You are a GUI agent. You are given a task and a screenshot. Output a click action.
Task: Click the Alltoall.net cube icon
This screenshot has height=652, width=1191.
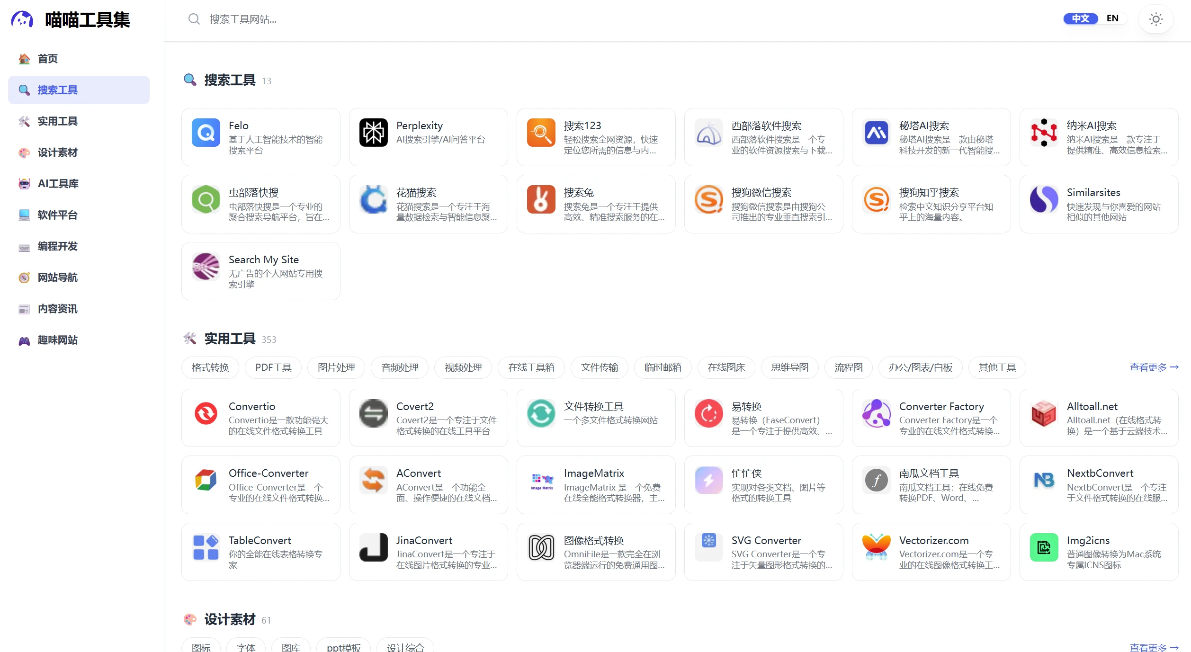click(x=1044, y=413)
